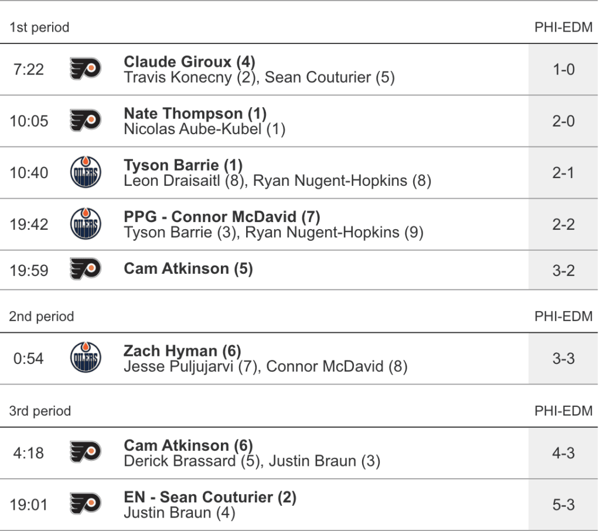600x531 pixels.
Task: Open PPG - Connor McDavid (7) entry
Action: coord(222,217)
